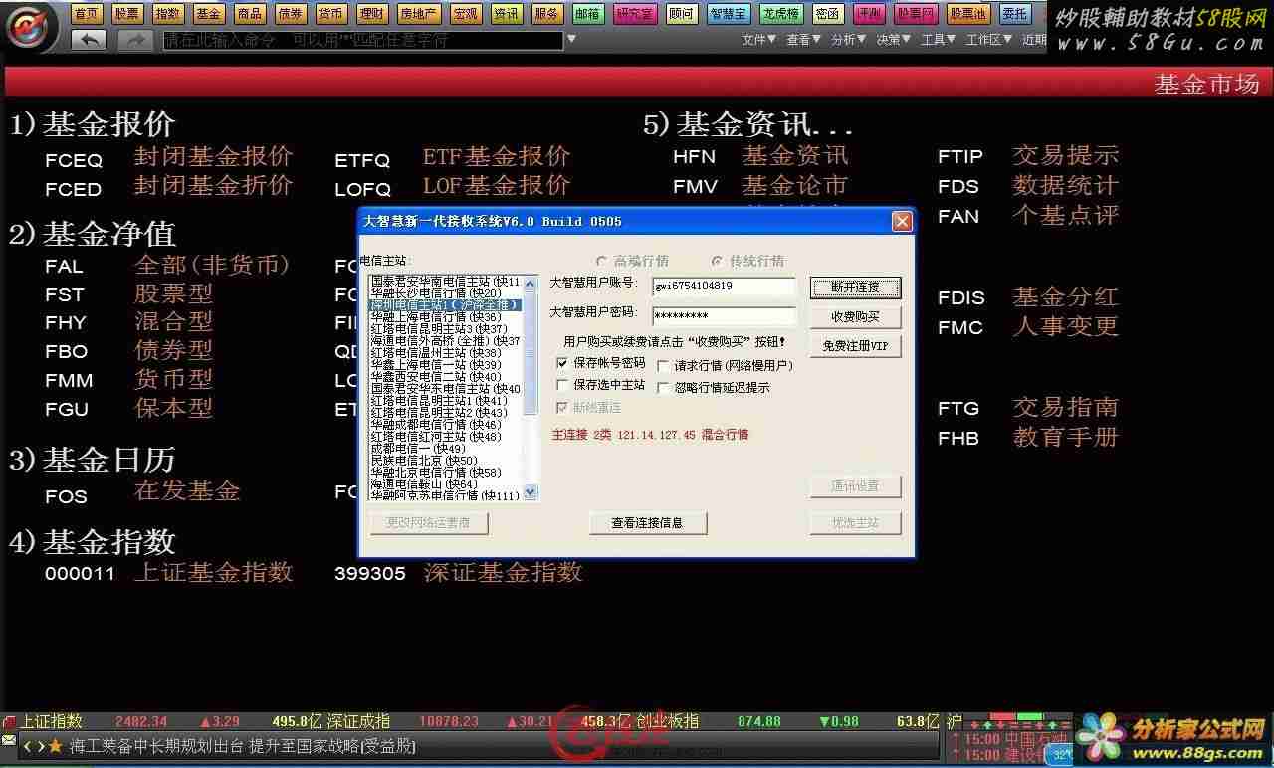The width and height of the screenshot is (1274, 768).
Task: Open the 工作区 dropdown menu
Action: click(989, 40)
